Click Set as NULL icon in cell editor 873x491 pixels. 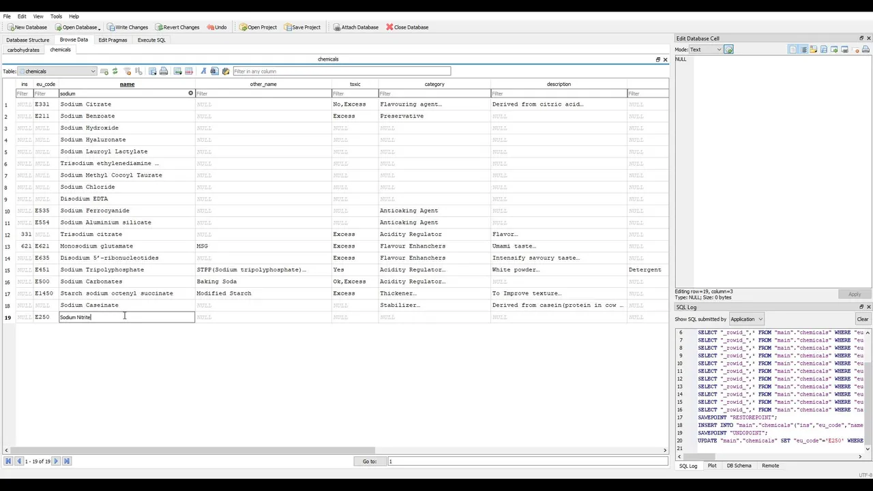(x=855, y=49)
